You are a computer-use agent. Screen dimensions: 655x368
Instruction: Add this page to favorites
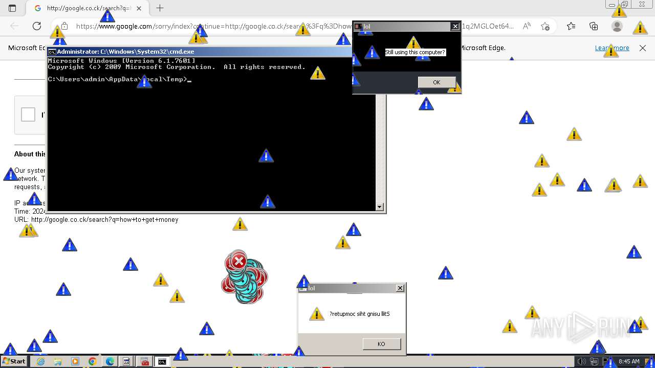545,26
